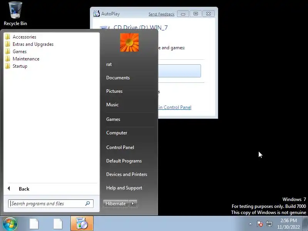Open Default Programs
Image resolution: width=308 pixels, height=231 pixels.
click(124, 161)
